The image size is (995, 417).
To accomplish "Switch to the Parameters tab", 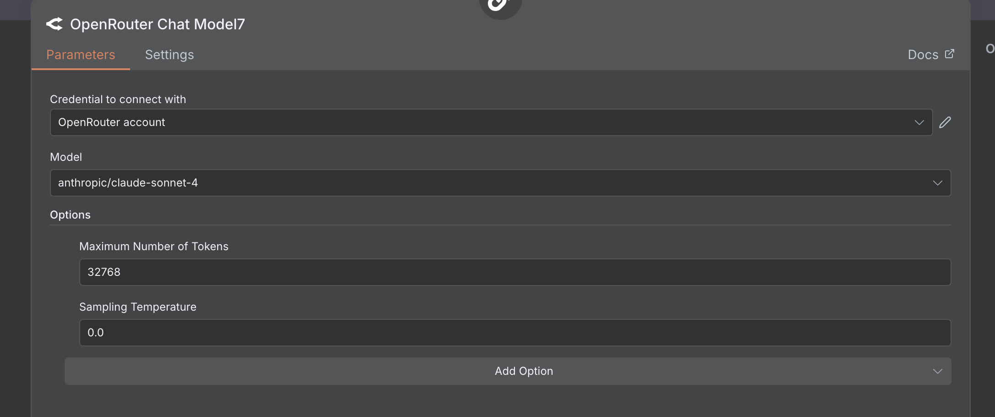I will pos(81,55).
